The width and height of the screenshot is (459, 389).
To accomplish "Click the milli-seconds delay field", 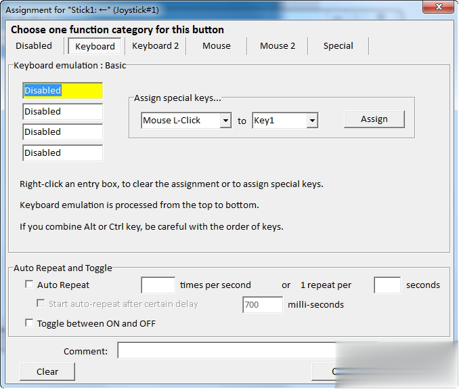I will (x=263, y=305).
